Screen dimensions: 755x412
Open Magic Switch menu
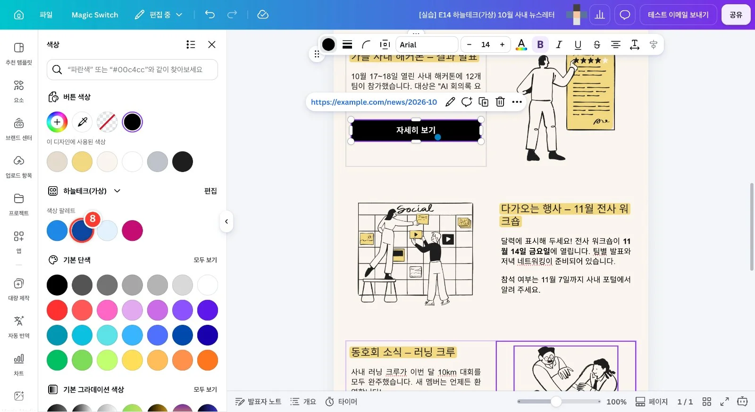pos(95,15)
